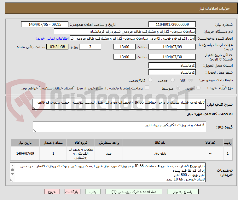Click the گروه کالا table column header
This screenshot has height=200, width=238.
pyautogui.click(x=81, y=143)
